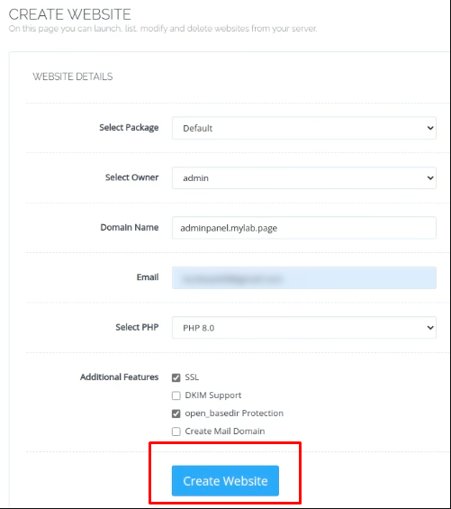
Task: Click the Additional Features label
Action: 120,377
